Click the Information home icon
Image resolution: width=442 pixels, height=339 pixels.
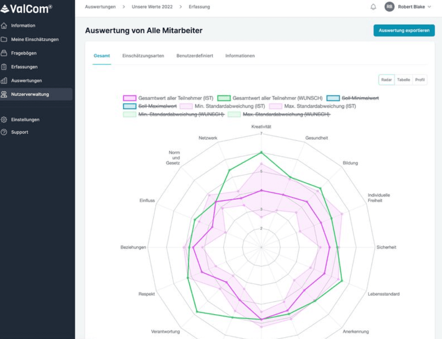[4, 26]
